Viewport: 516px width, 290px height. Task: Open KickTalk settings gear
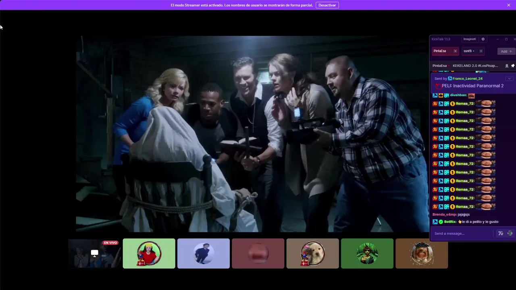tap(483, 39)
